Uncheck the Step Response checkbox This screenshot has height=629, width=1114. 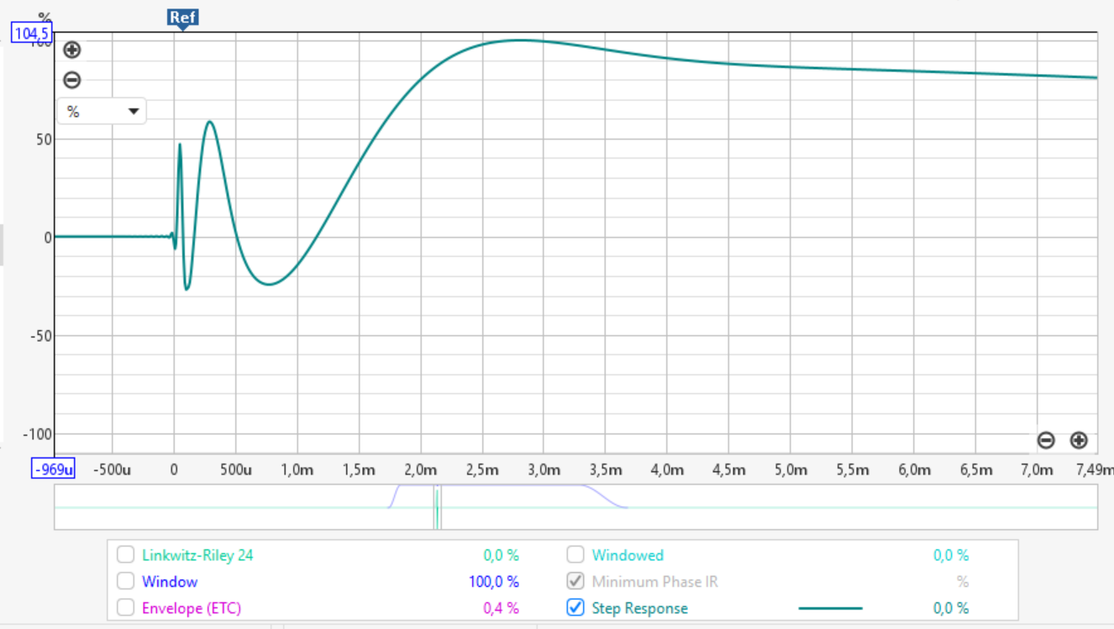click(575, 608)
